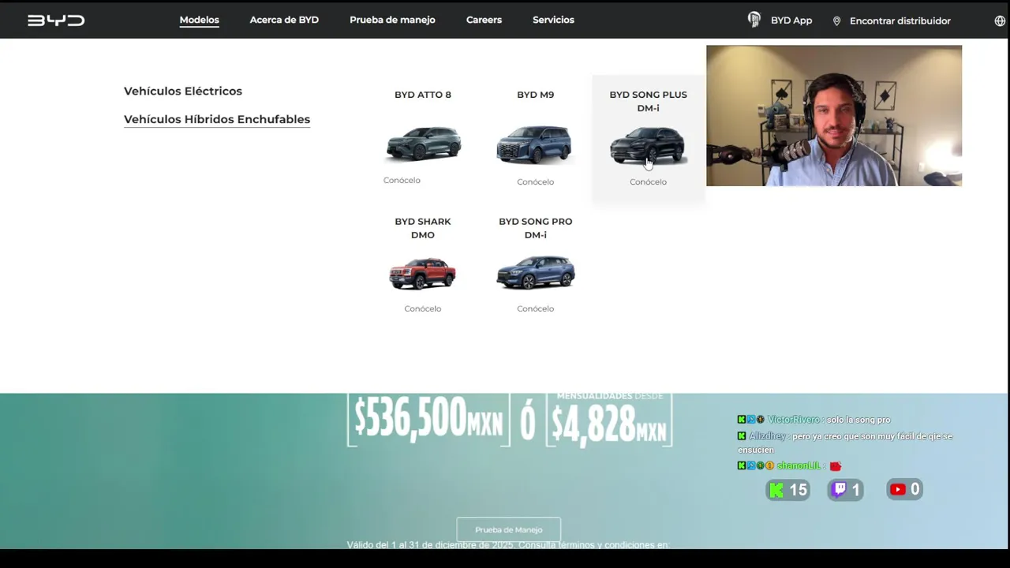Open the Modelos menu
The image size is (1010, 568).
click(x=199, y=20)
